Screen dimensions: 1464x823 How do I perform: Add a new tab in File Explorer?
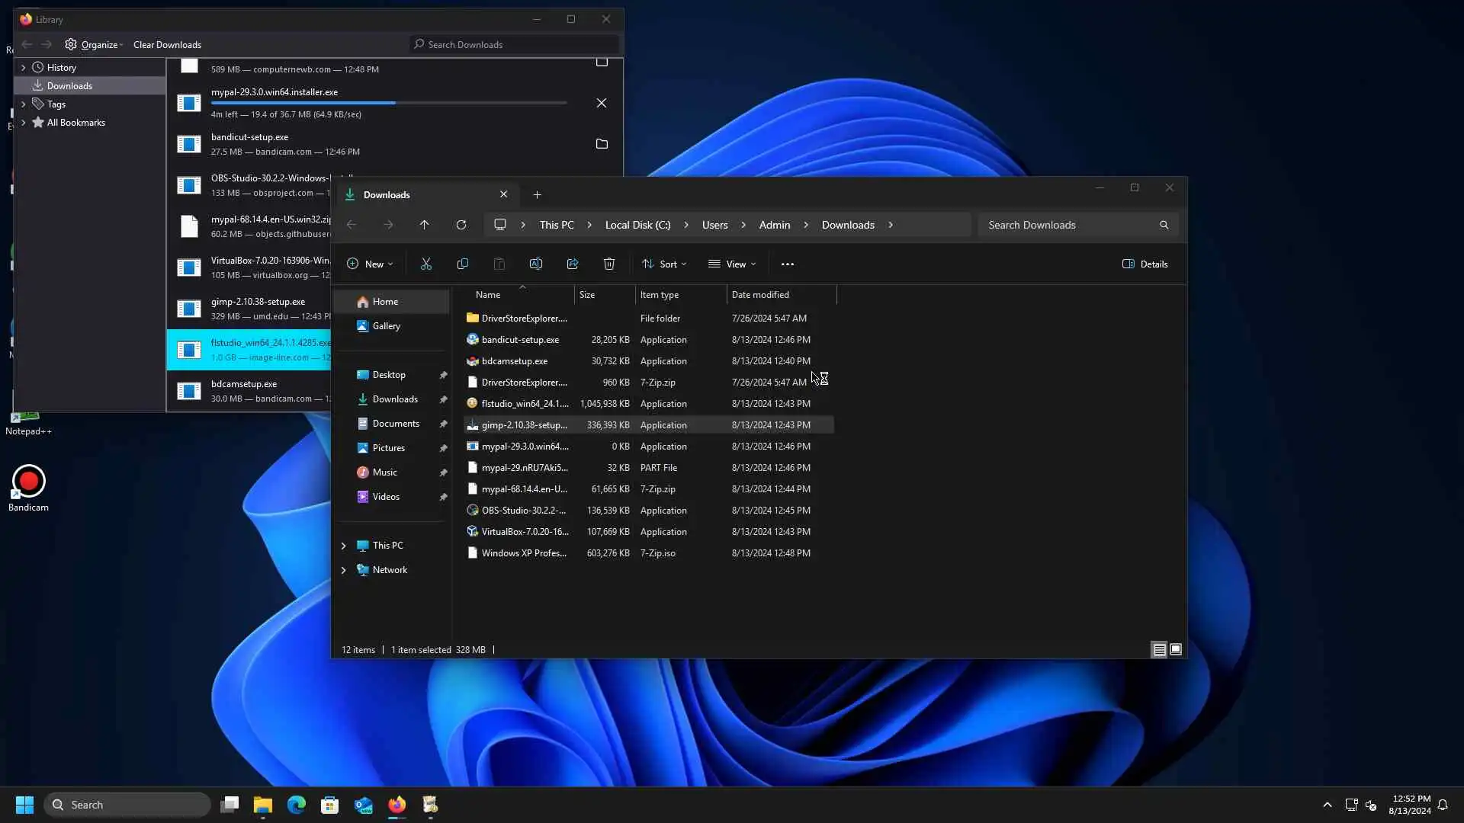(537, 195)
